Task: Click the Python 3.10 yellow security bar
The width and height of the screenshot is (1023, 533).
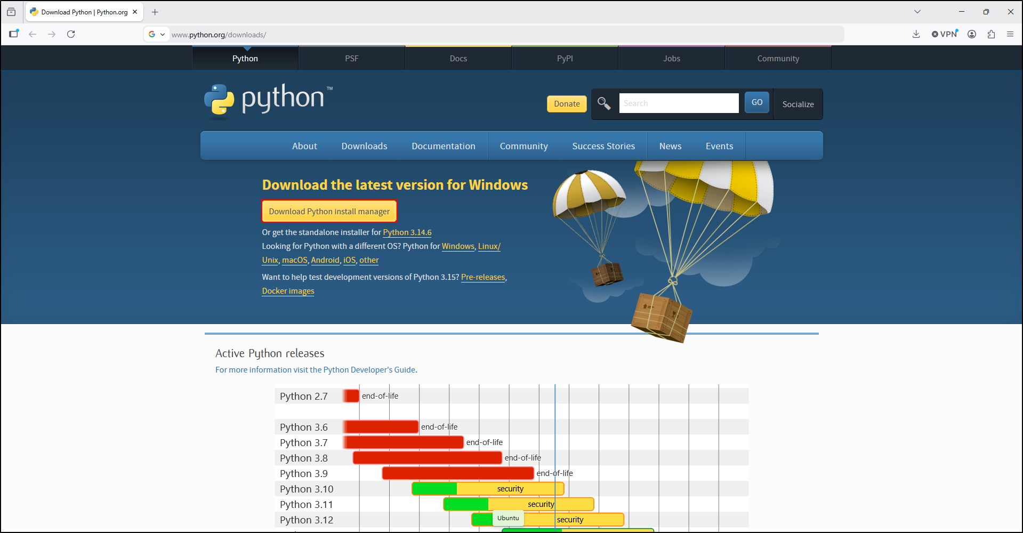Action: pos(510,489)
